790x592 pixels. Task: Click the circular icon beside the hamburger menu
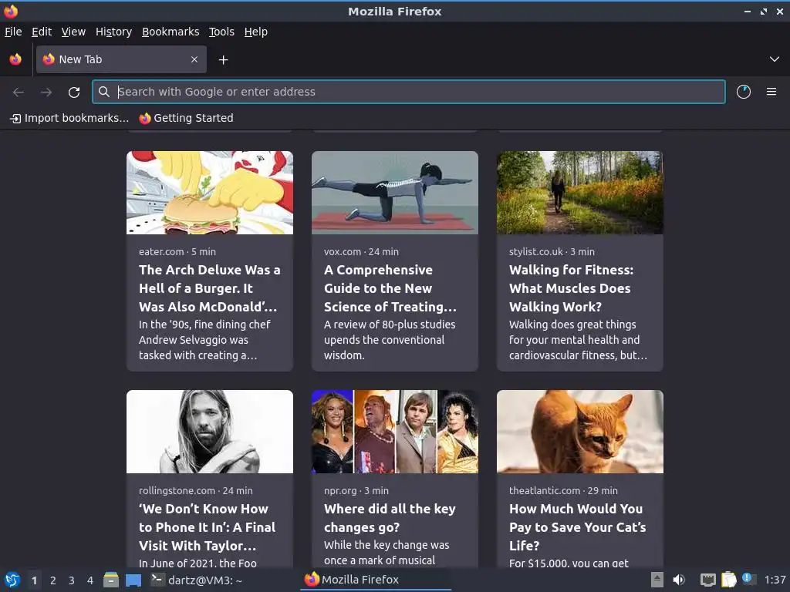pyautogui.click(x=743, y=92)
